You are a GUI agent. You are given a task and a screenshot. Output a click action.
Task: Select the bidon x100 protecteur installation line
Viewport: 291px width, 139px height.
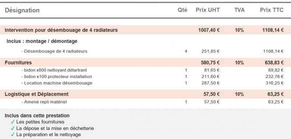point(145,77)
